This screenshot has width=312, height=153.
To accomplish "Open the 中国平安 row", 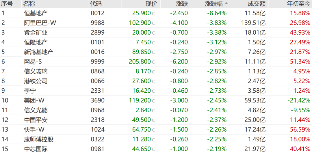I will pos(36,120).
